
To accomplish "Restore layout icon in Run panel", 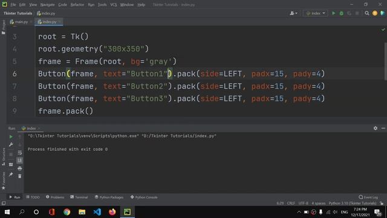I will (11, 164).
